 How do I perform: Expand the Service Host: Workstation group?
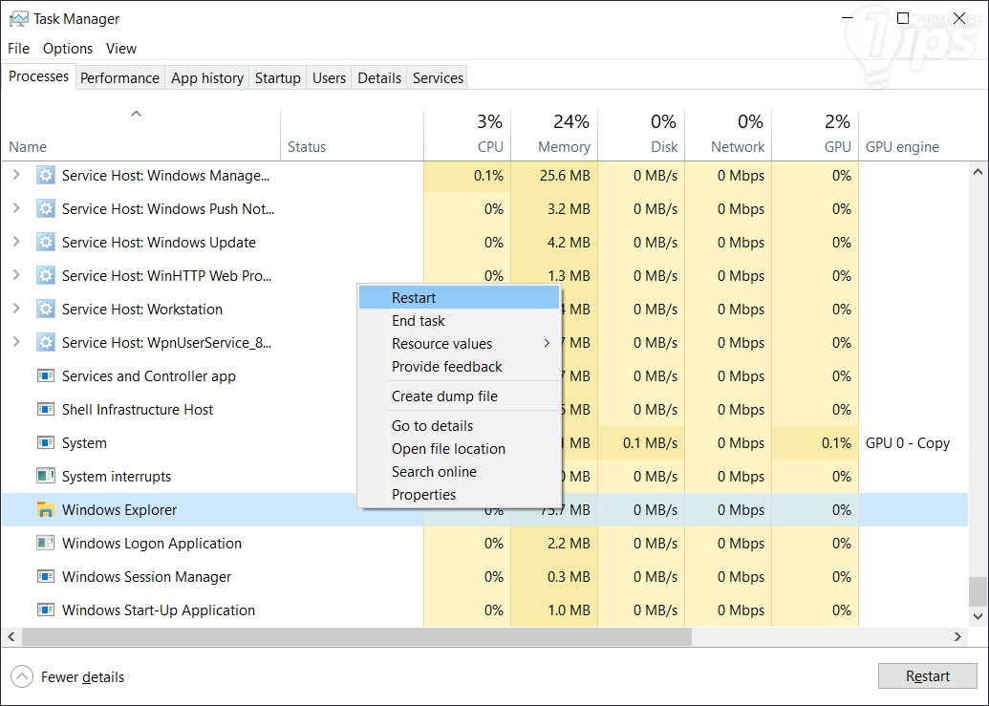pyautogui.click(x=16, y=310)
